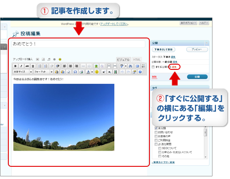Print the post content
Image resolution: width=230 pixels, height=179 pixels.
coord(81,72)
